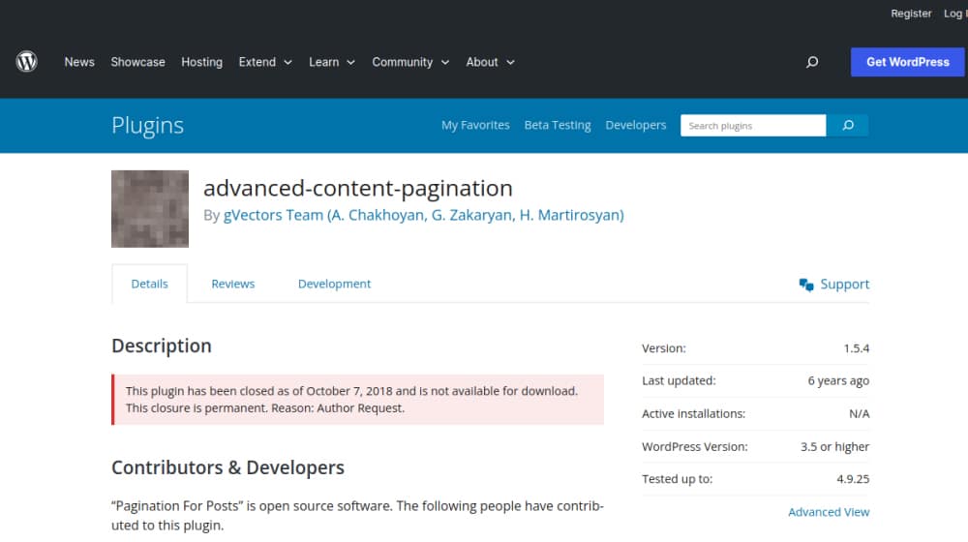Click the Contributors & Developers heading
This screenshot has height=542, width=968.
click(x=227, y=467)
